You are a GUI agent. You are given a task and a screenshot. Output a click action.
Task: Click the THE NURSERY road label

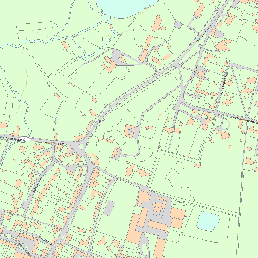[x=25, y=250]
